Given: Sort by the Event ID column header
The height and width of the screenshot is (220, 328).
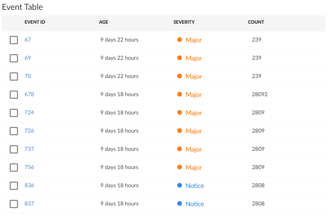Looking at the screenshot, I should pos(35,22).
